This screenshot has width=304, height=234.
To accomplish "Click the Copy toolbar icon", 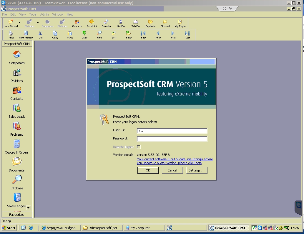I will tap(55, 35).
